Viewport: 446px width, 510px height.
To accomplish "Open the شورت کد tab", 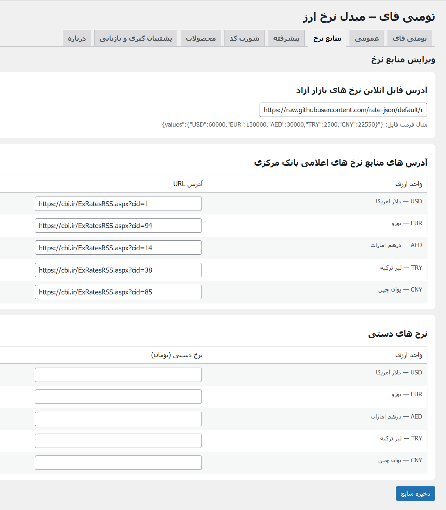I will [244, 38].
